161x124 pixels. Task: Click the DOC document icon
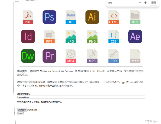click(x=71, y=17)
